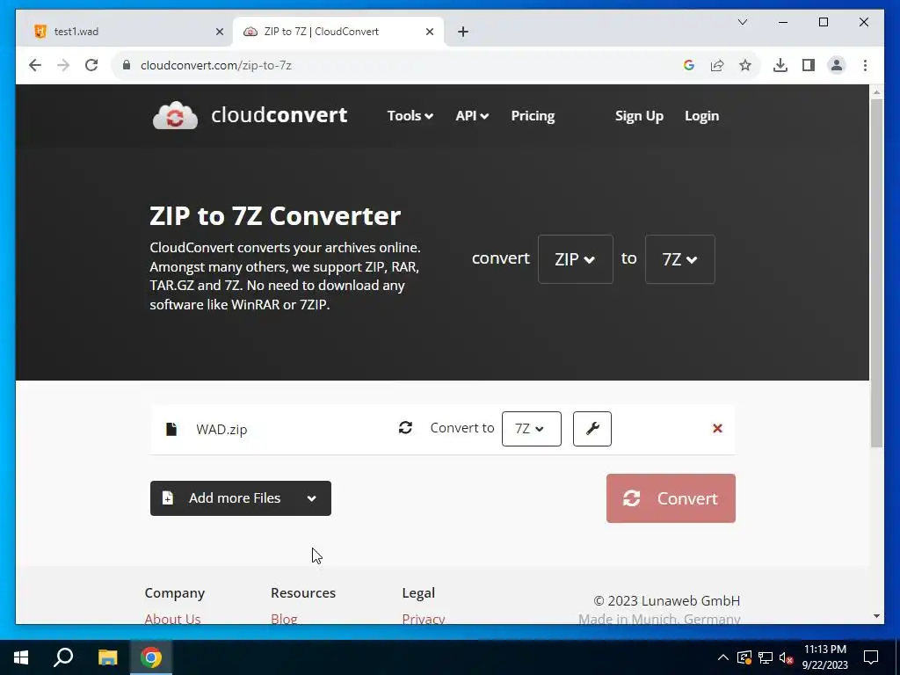Close the ZIP to 7Z CloudConvert tab
Viewport: 900px width, 675px height.
429,32
